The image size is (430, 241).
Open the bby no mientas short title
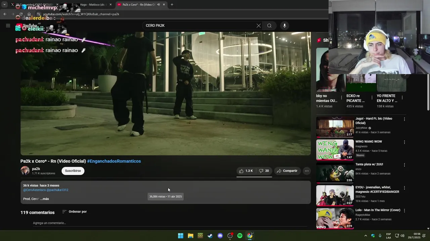[x=327, y=98]
